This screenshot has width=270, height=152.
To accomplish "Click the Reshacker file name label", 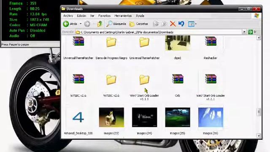I will pyautogui.click(x=211, y=58).
